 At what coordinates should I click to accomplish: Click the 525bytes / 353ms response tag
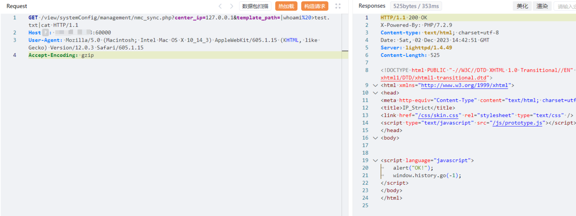tap(416, 6)
